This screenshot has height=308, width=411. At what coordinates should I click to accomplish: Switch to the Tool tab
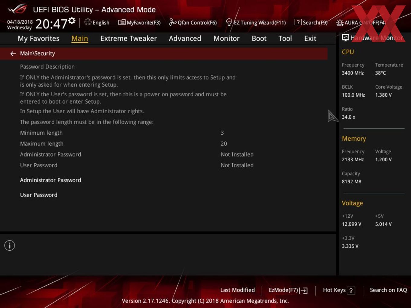point(285,38)
